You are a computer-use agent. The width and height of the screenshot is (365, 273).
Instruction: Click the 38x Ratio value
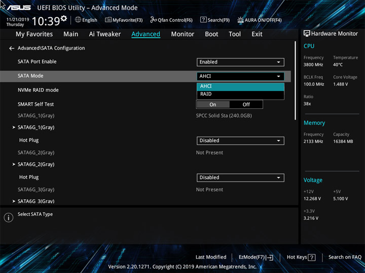point(307,104)
